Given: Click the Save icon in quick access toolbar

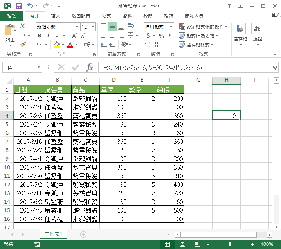Looking at the screenshot, I should pos(18,6).
